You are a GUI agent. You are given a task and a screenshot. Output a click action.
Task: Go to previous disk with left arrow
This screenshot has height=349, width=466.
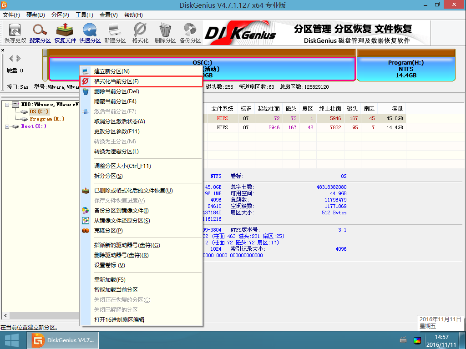11,59
